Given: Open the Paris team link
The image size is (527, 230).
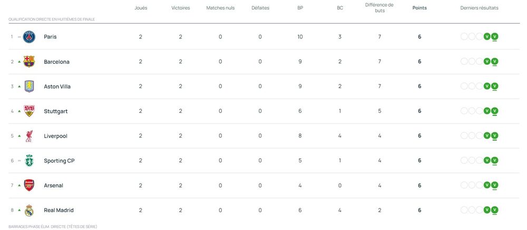Looking at the screenshot, I should tap(50, 37).
